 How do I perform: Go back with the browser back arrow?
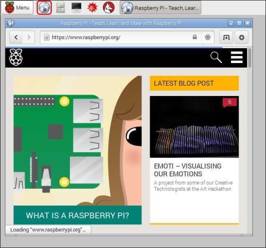pos(16,37)
